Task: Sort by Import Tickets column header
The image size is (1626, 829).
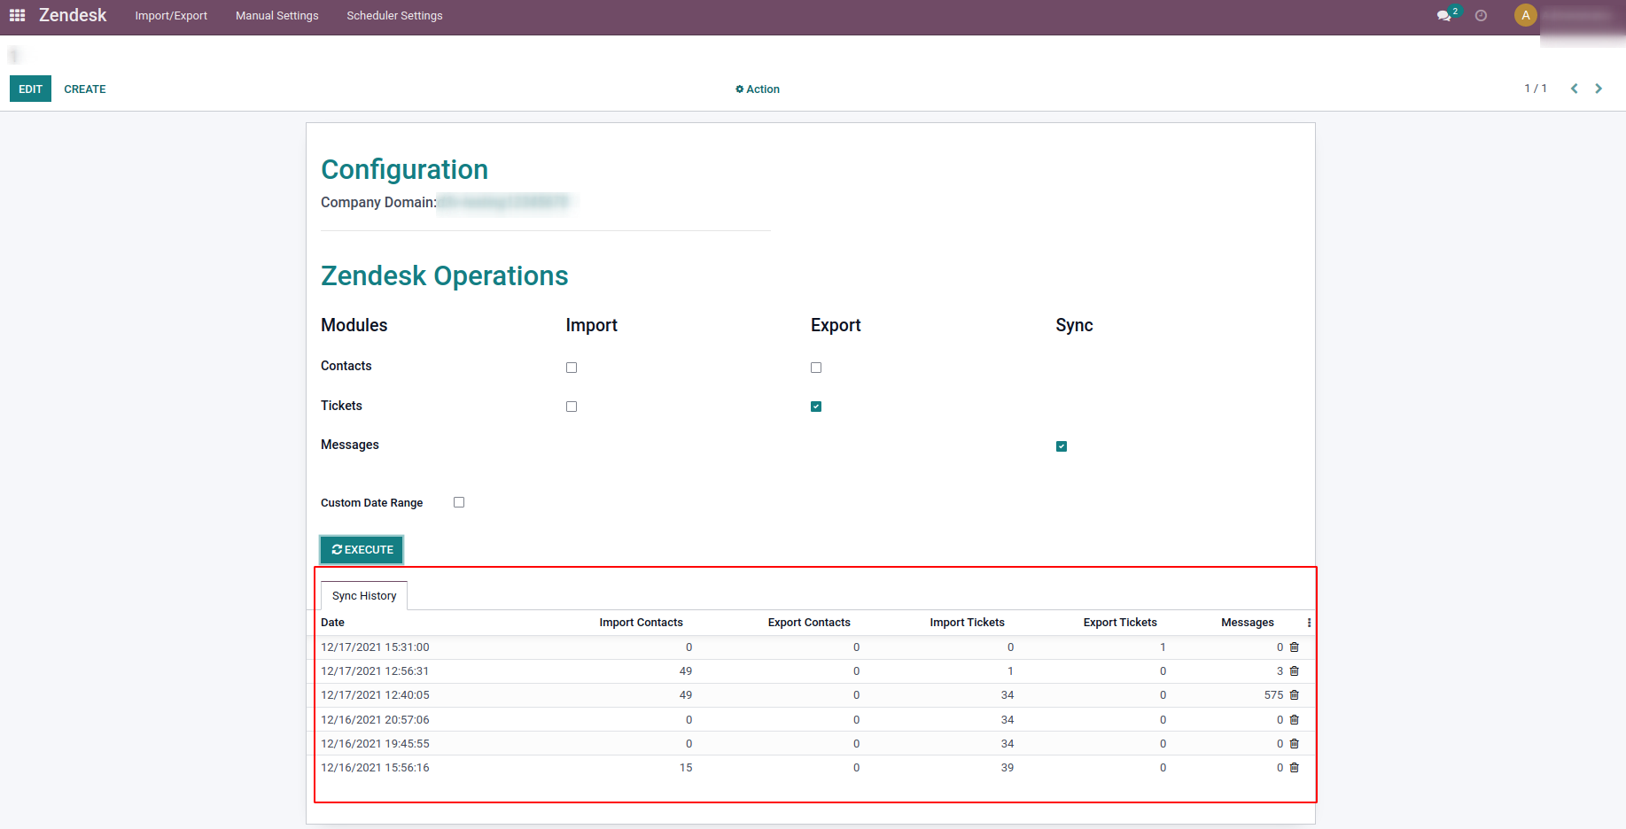Action: [x=967, y=623]
